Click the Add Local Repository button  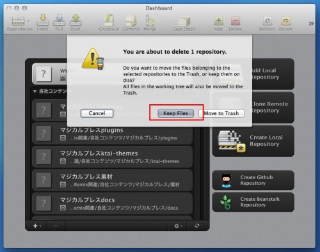[273, 74]
